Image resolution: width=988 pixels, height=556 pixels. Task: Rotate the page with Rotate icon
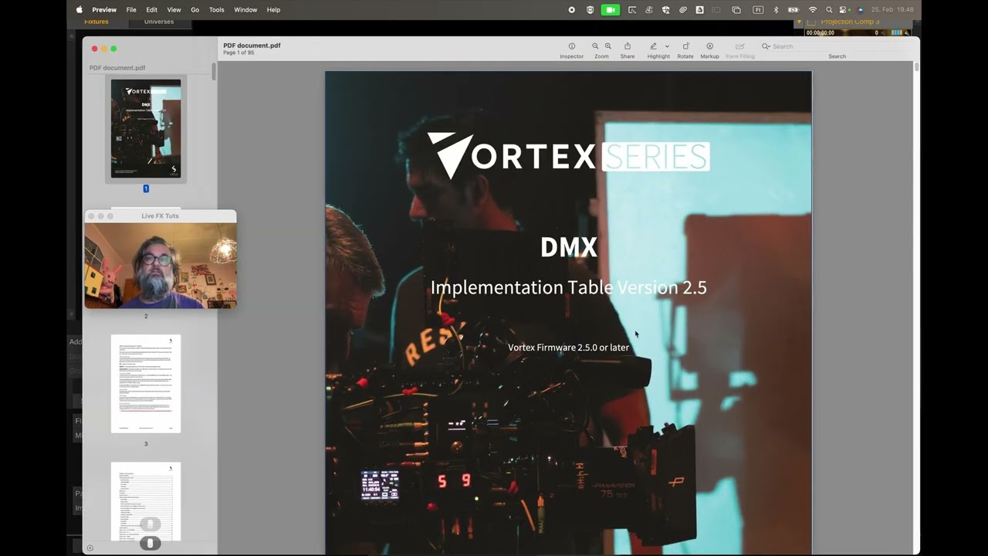coord(685,46)
